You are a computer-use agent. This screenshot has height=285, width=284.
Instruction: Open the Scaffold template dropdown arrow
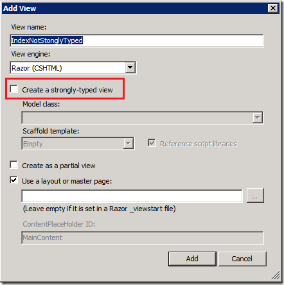click(x=129, y=144)
